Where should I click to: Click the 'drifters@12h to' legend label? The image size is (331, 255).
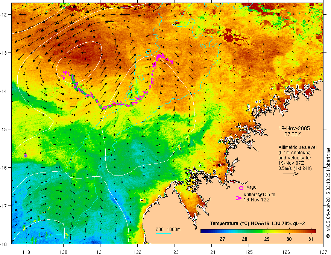[x=260, y=195]
